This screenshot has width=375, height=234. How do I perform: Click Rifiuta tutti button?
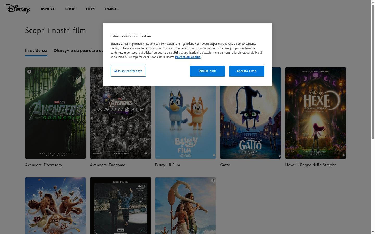207,71
